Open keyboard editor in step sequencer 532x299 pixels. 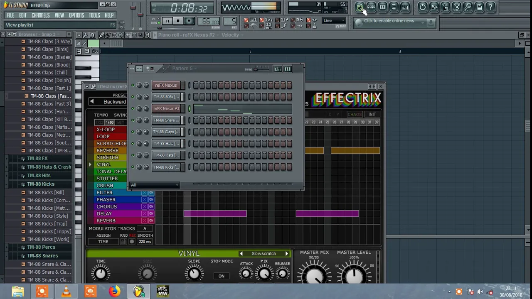tap(288, 69)
